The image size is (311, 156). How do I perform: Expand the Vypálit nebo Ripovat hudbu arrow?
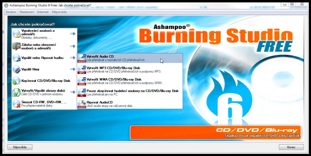coord(73,58)
